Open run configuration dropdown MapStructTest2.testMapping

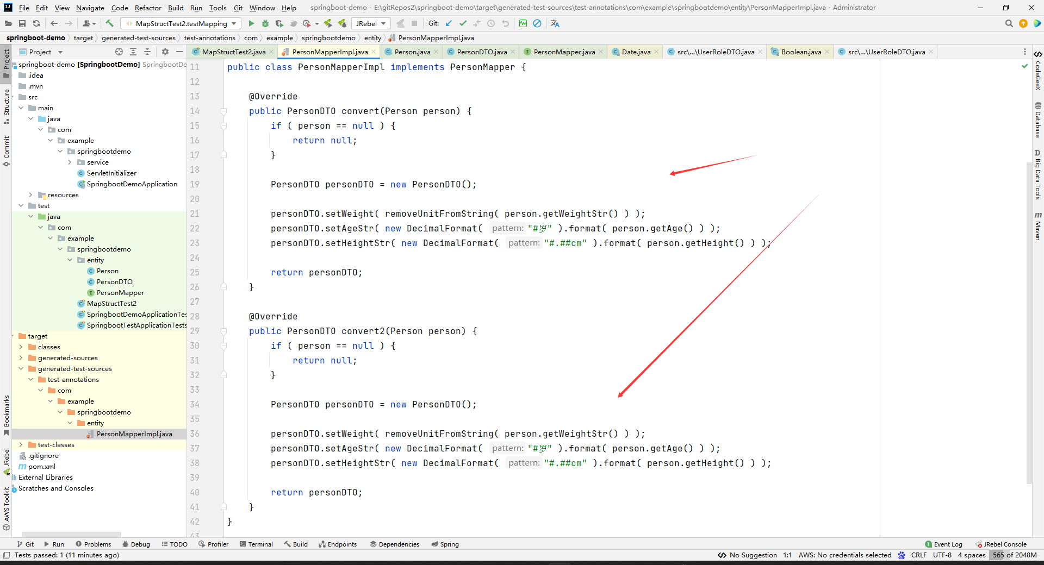tap(181, 23)
